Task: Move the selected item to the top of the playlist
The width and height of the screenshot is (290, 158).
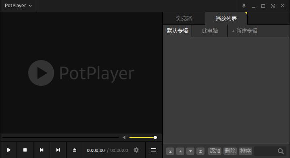Action: [x=170, y=151]
